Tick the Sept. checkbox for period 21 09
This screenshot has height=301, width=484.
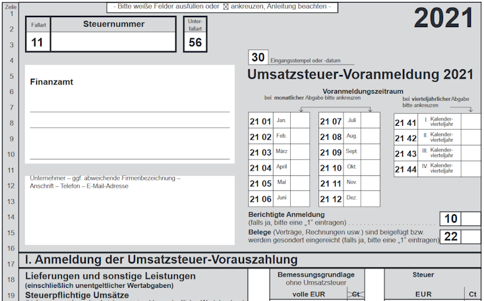click(371, 151)
